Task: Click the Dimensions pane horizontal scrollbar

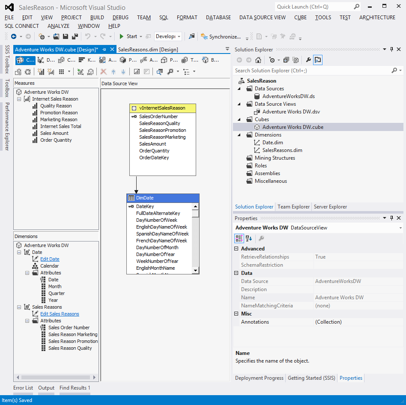Action: click(56, 377)
